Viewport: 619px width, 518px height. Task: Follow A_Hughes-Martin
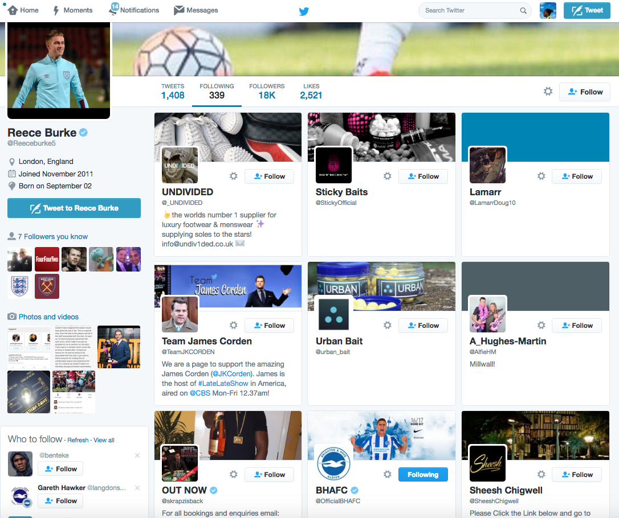coord(577,325)
